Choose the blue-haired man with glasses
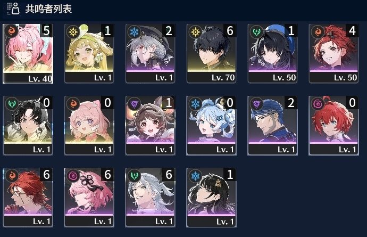367x237 pixels. point(272,125)
